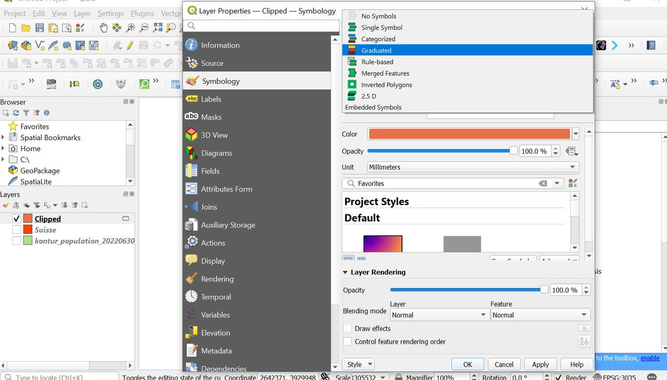Choose Inverted Polygons renderer option
The image size is (667, 380).
[x=468, y=84]
